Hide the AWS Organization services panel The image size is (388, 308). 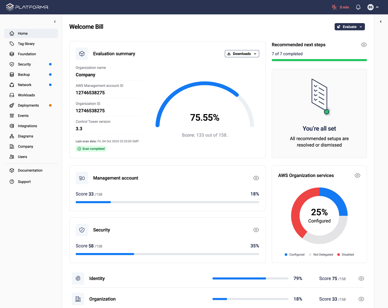point(357,175)
